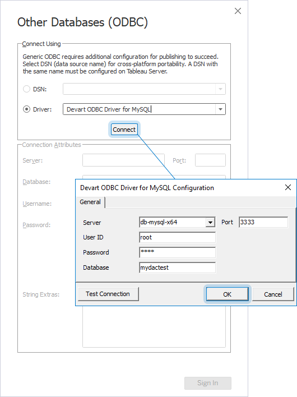Open the DSN dropdown arrow
Screen dimensions: 297x397
point(220,89)
